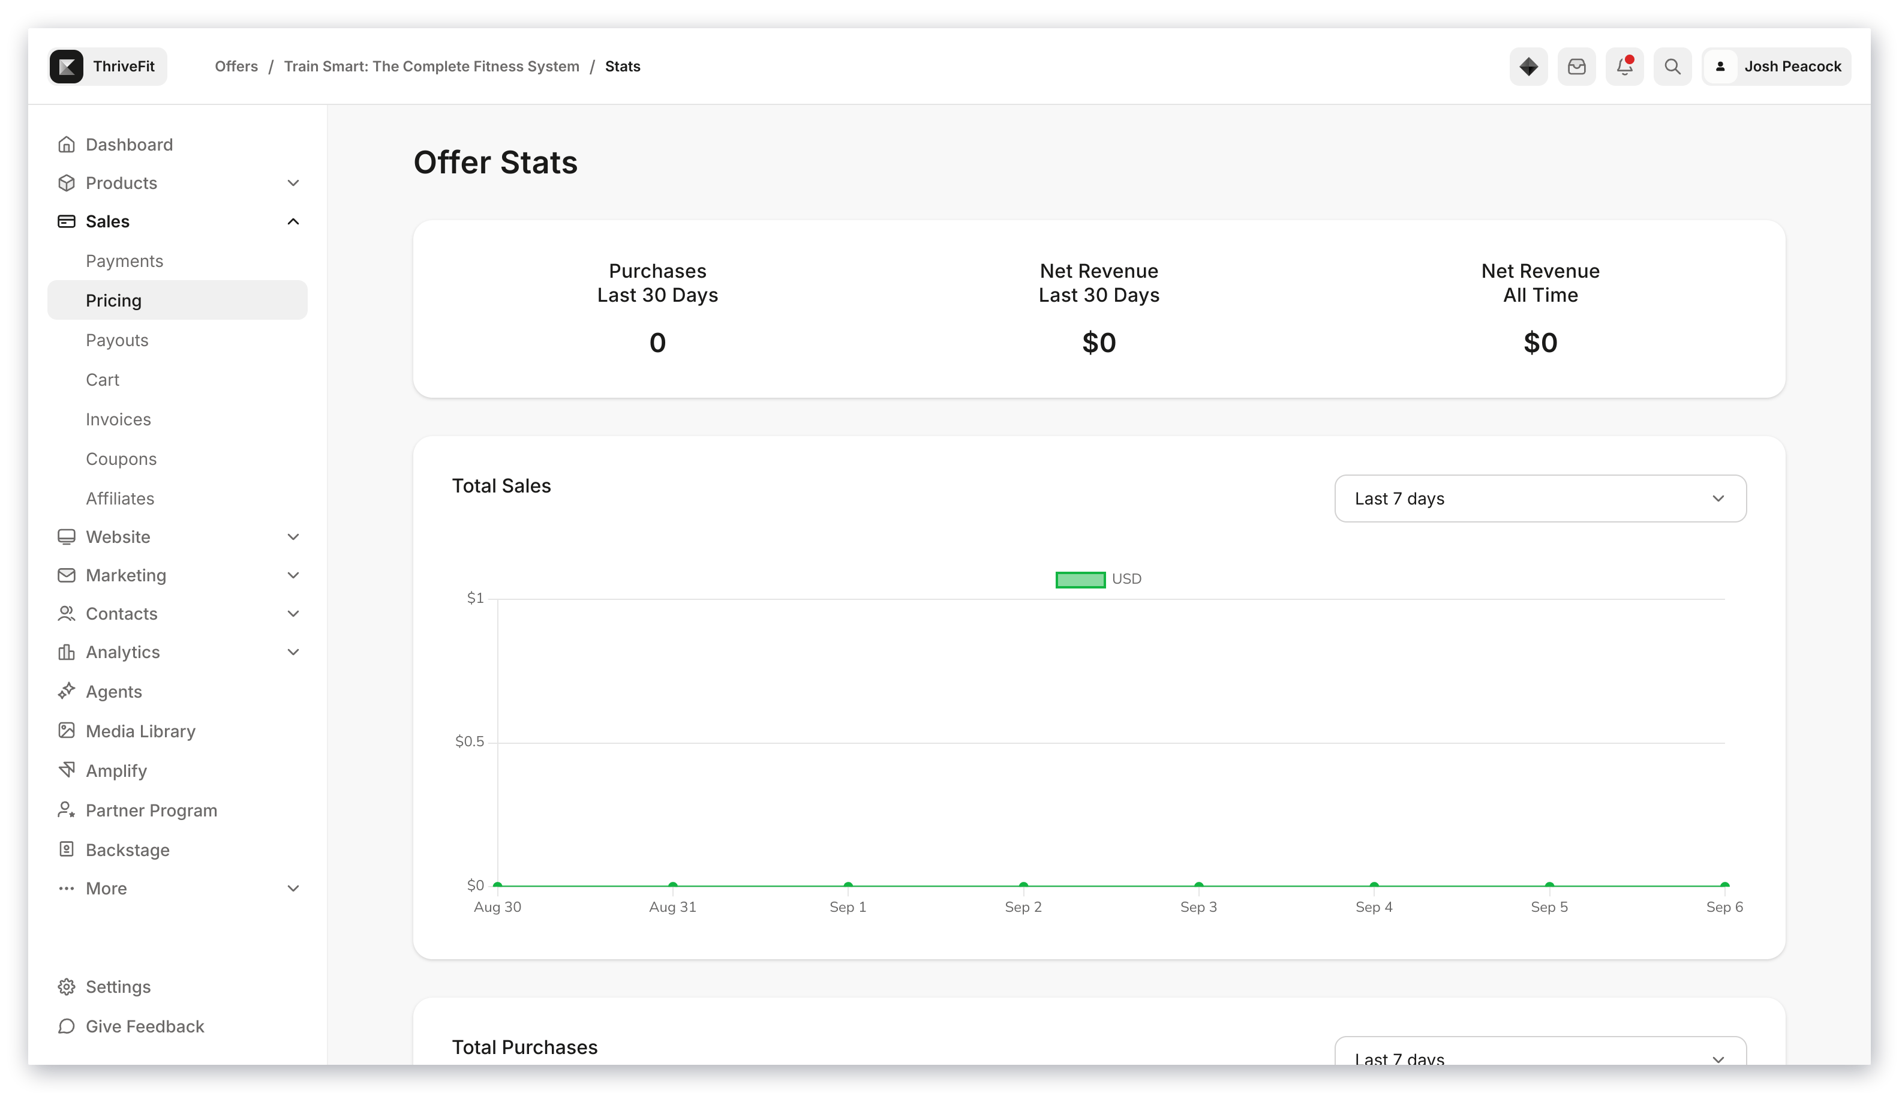Open Dashboard from sidebar
Viewport: 1899px width, 1093px height.
[129, 144]
